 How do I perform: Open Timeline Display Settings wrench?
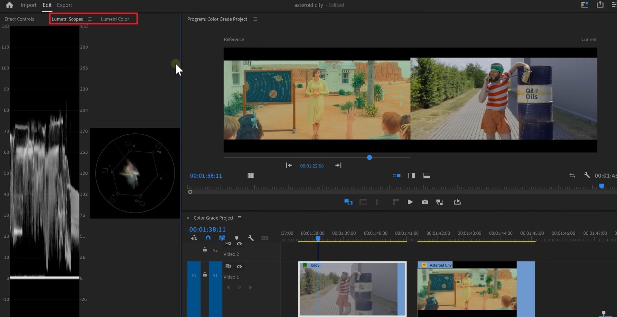tap(250, 238)
